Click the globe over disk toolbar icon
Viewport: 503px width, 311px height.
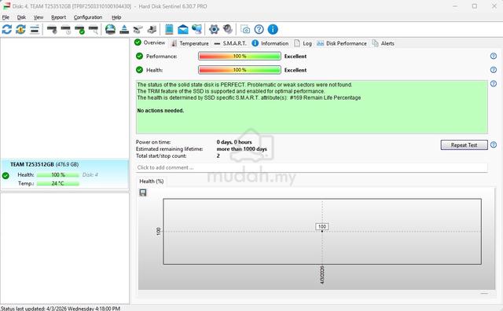point(110,30)
